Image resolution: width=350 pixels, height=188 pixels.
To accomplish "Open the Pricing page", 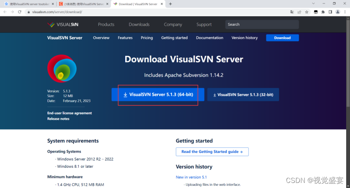I will point(147,38).
